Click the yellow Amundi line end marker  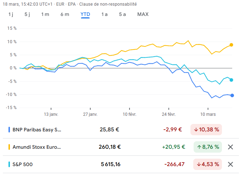click(x=231, y=45)
